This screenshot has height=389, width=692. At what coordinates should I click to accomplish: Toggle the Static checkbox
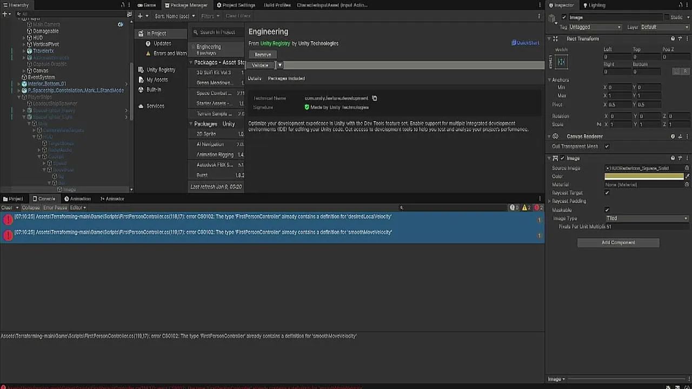(x=667, y=17)
